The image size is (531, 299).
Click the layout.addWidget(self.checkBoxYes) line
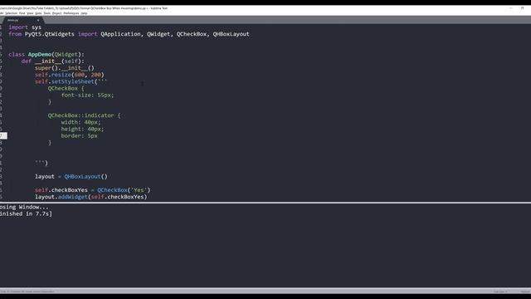pyautogui.click(x=90, y=197)
